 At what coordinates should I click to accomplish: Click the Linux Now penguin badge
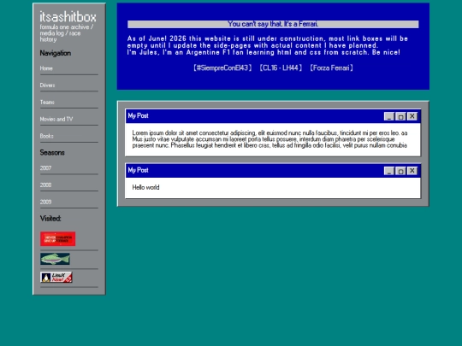tap(56, 277)
